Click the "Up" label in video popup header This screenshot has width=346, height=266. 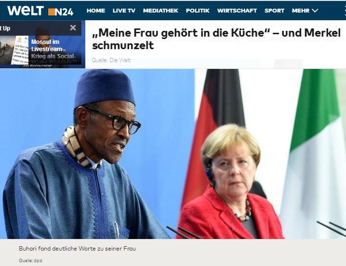click(x=6, y=28)
